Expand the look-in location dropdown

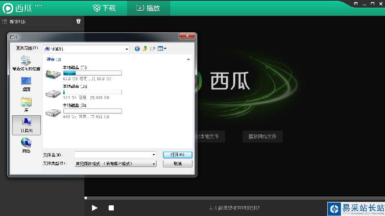tap(127, 49)
